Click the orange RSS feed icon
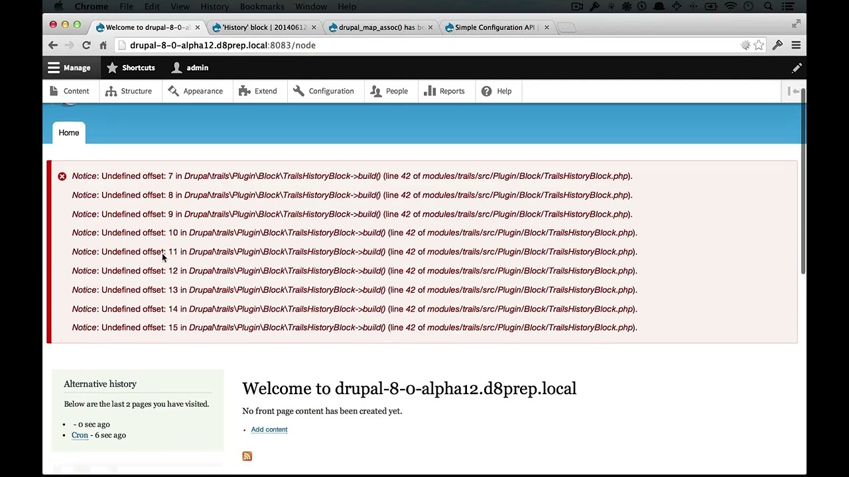849x477 pixels. 247,456
